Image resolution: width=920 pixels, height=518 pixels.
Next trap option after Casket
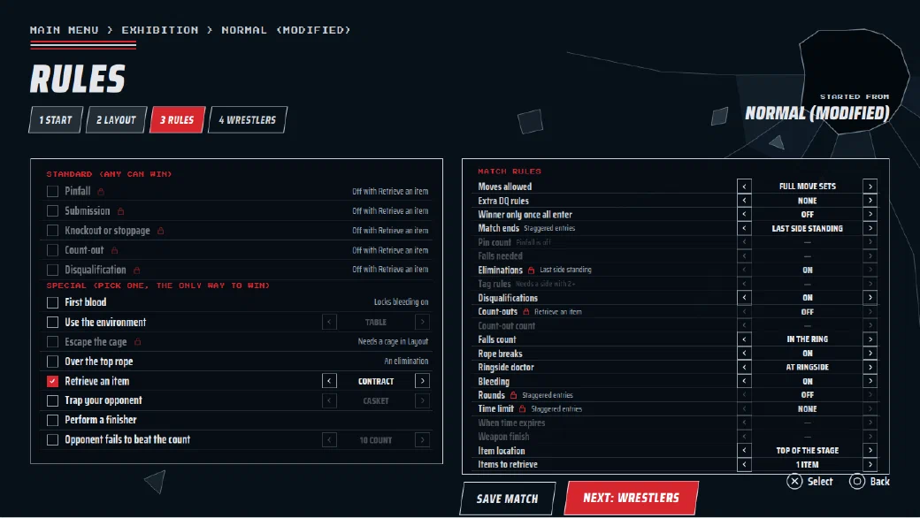423,400
